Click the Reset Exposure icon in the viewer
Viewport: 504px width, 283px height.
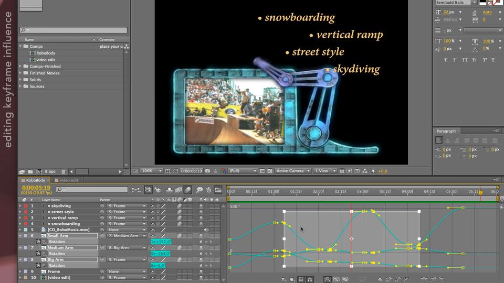pyautogui.click(x=373, y=171)
